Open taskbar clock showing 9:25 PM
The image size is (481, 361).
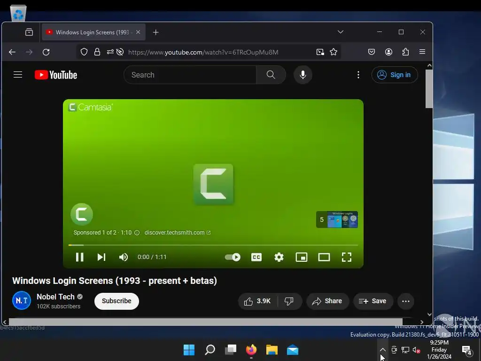[x=439, y=350]
